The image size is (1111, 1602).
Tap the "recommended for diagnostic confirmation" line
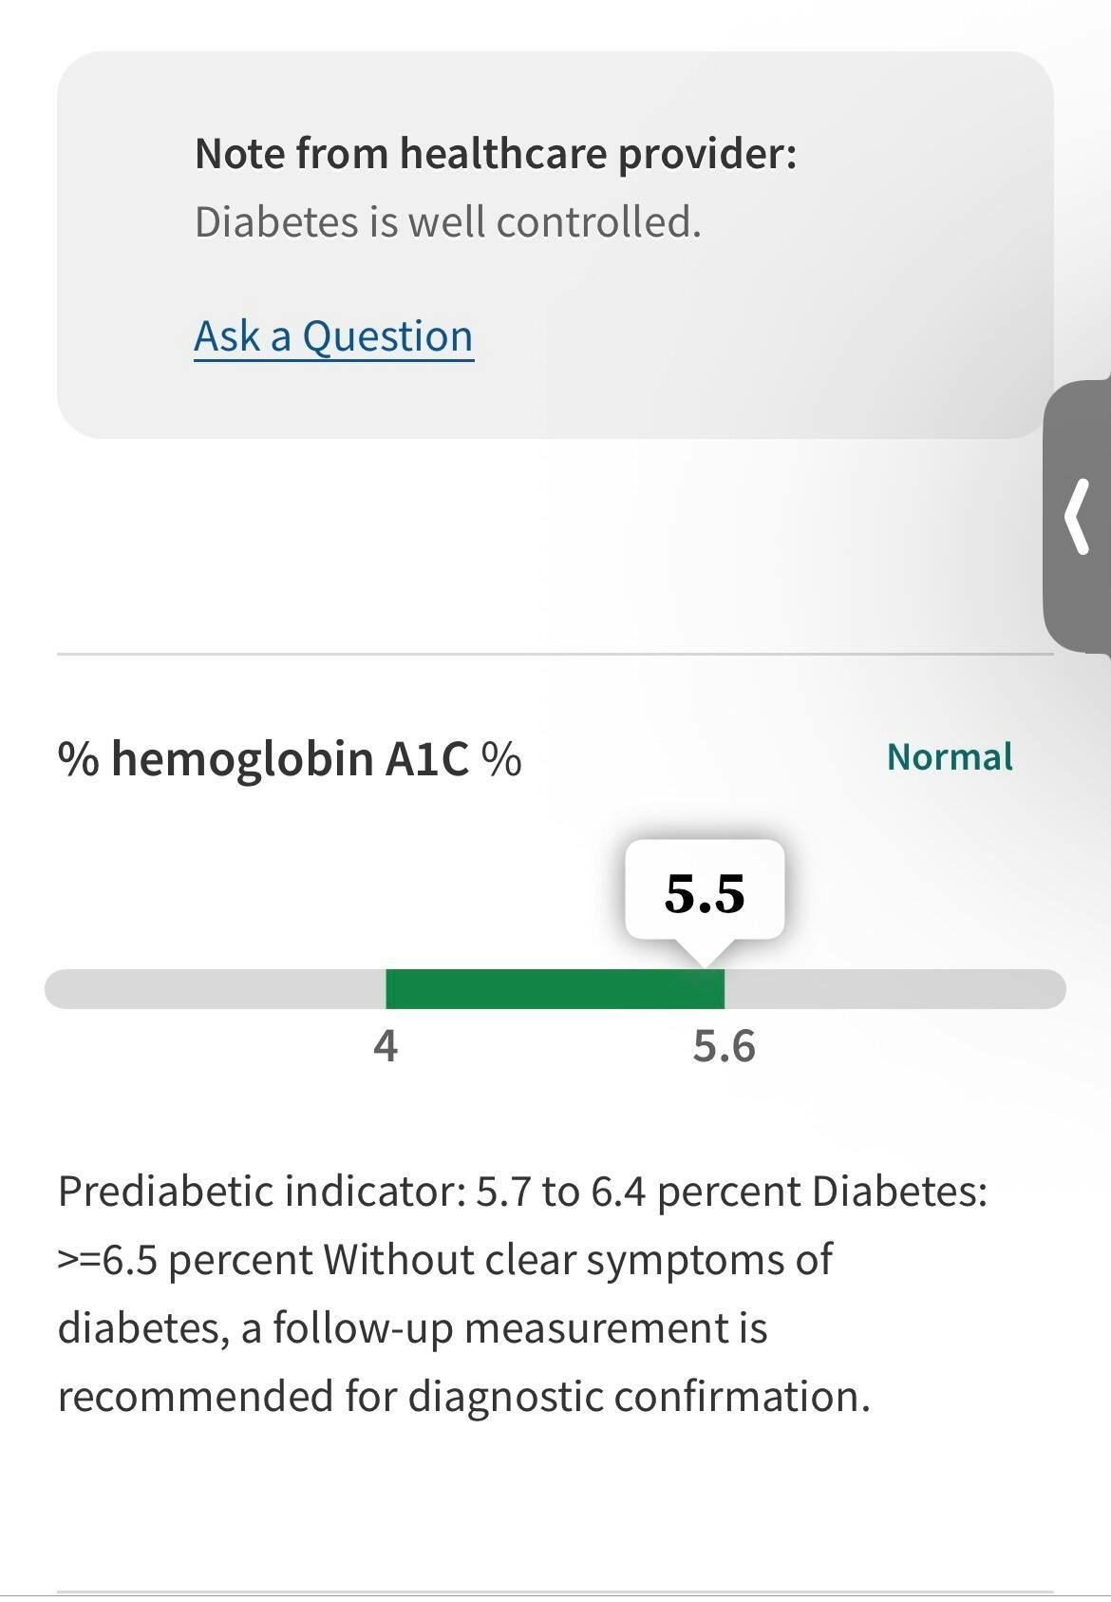463,1397
